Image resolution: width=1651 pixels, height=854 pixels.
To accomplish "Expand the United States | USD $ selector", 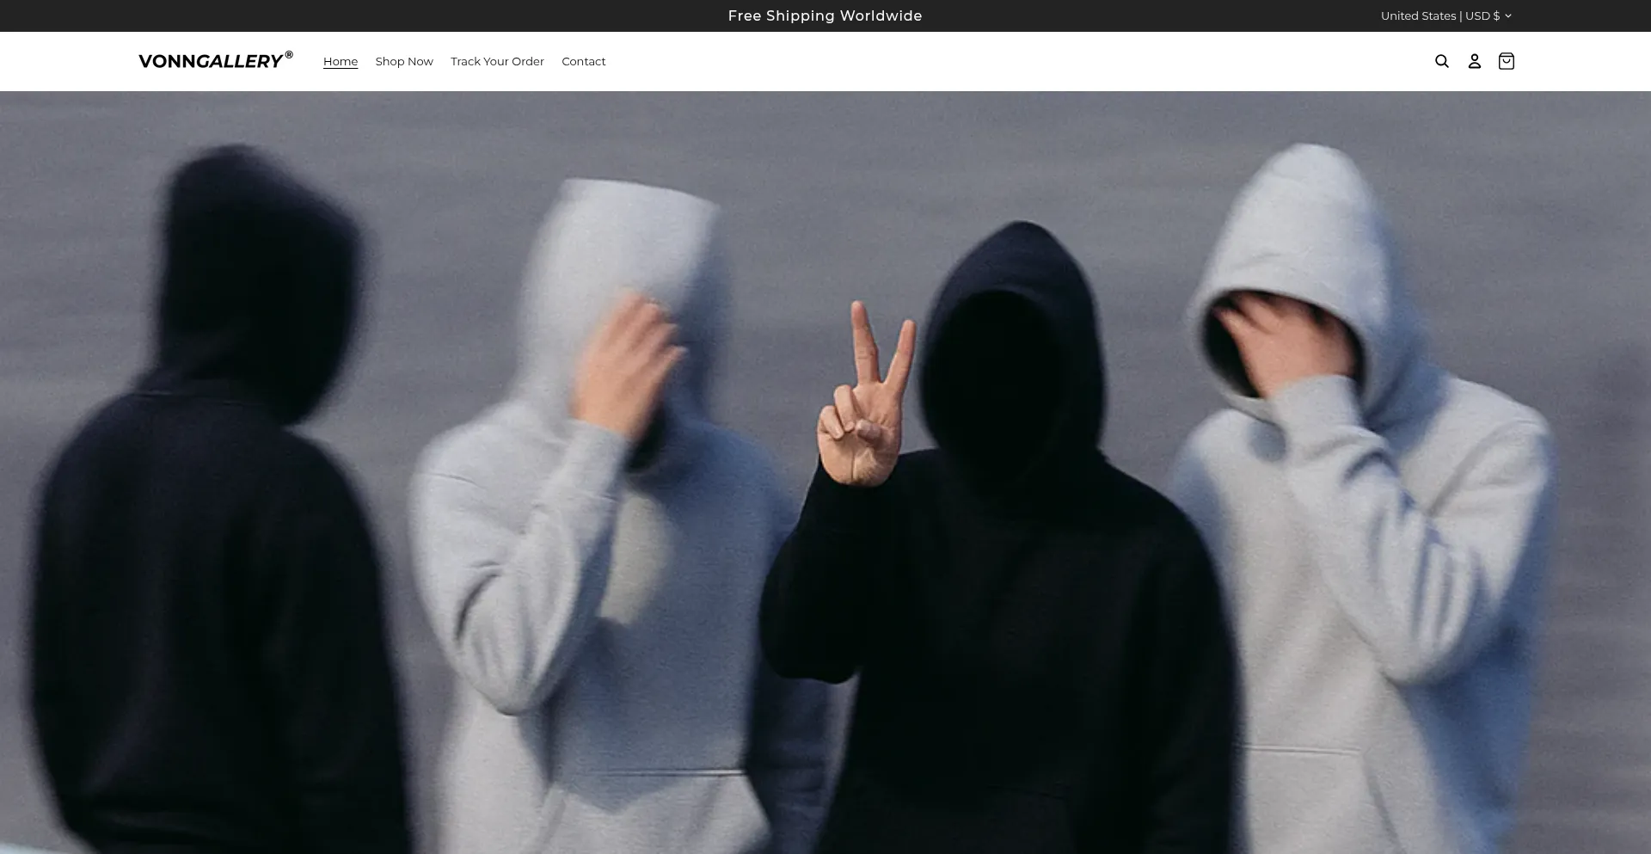I will click(x=1445, y=15).
